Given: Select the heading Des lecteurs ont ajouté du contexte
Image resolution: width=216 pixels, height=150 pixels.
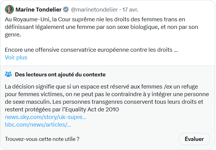Looking at the screenshot, I should [60, 75].
